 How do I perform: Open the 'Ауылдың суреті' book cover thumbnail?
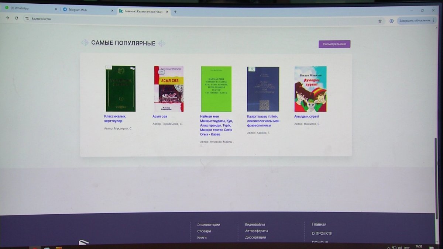310,89
